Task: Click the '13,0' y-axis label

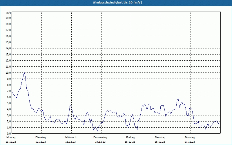Action: click(x=8, y=55)
